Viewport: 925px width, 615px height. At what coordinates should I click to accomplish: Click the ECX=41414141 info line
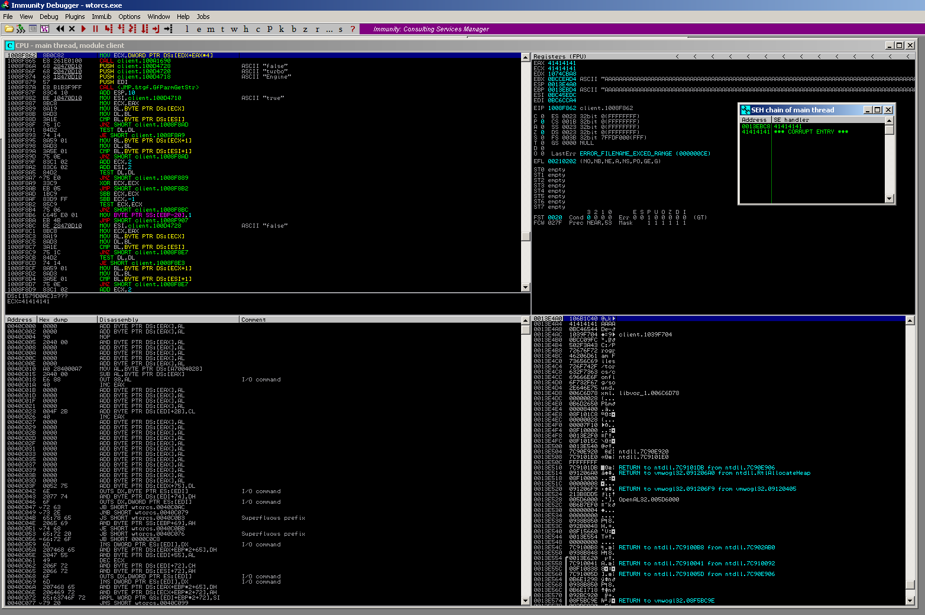(x=28, y=302)
